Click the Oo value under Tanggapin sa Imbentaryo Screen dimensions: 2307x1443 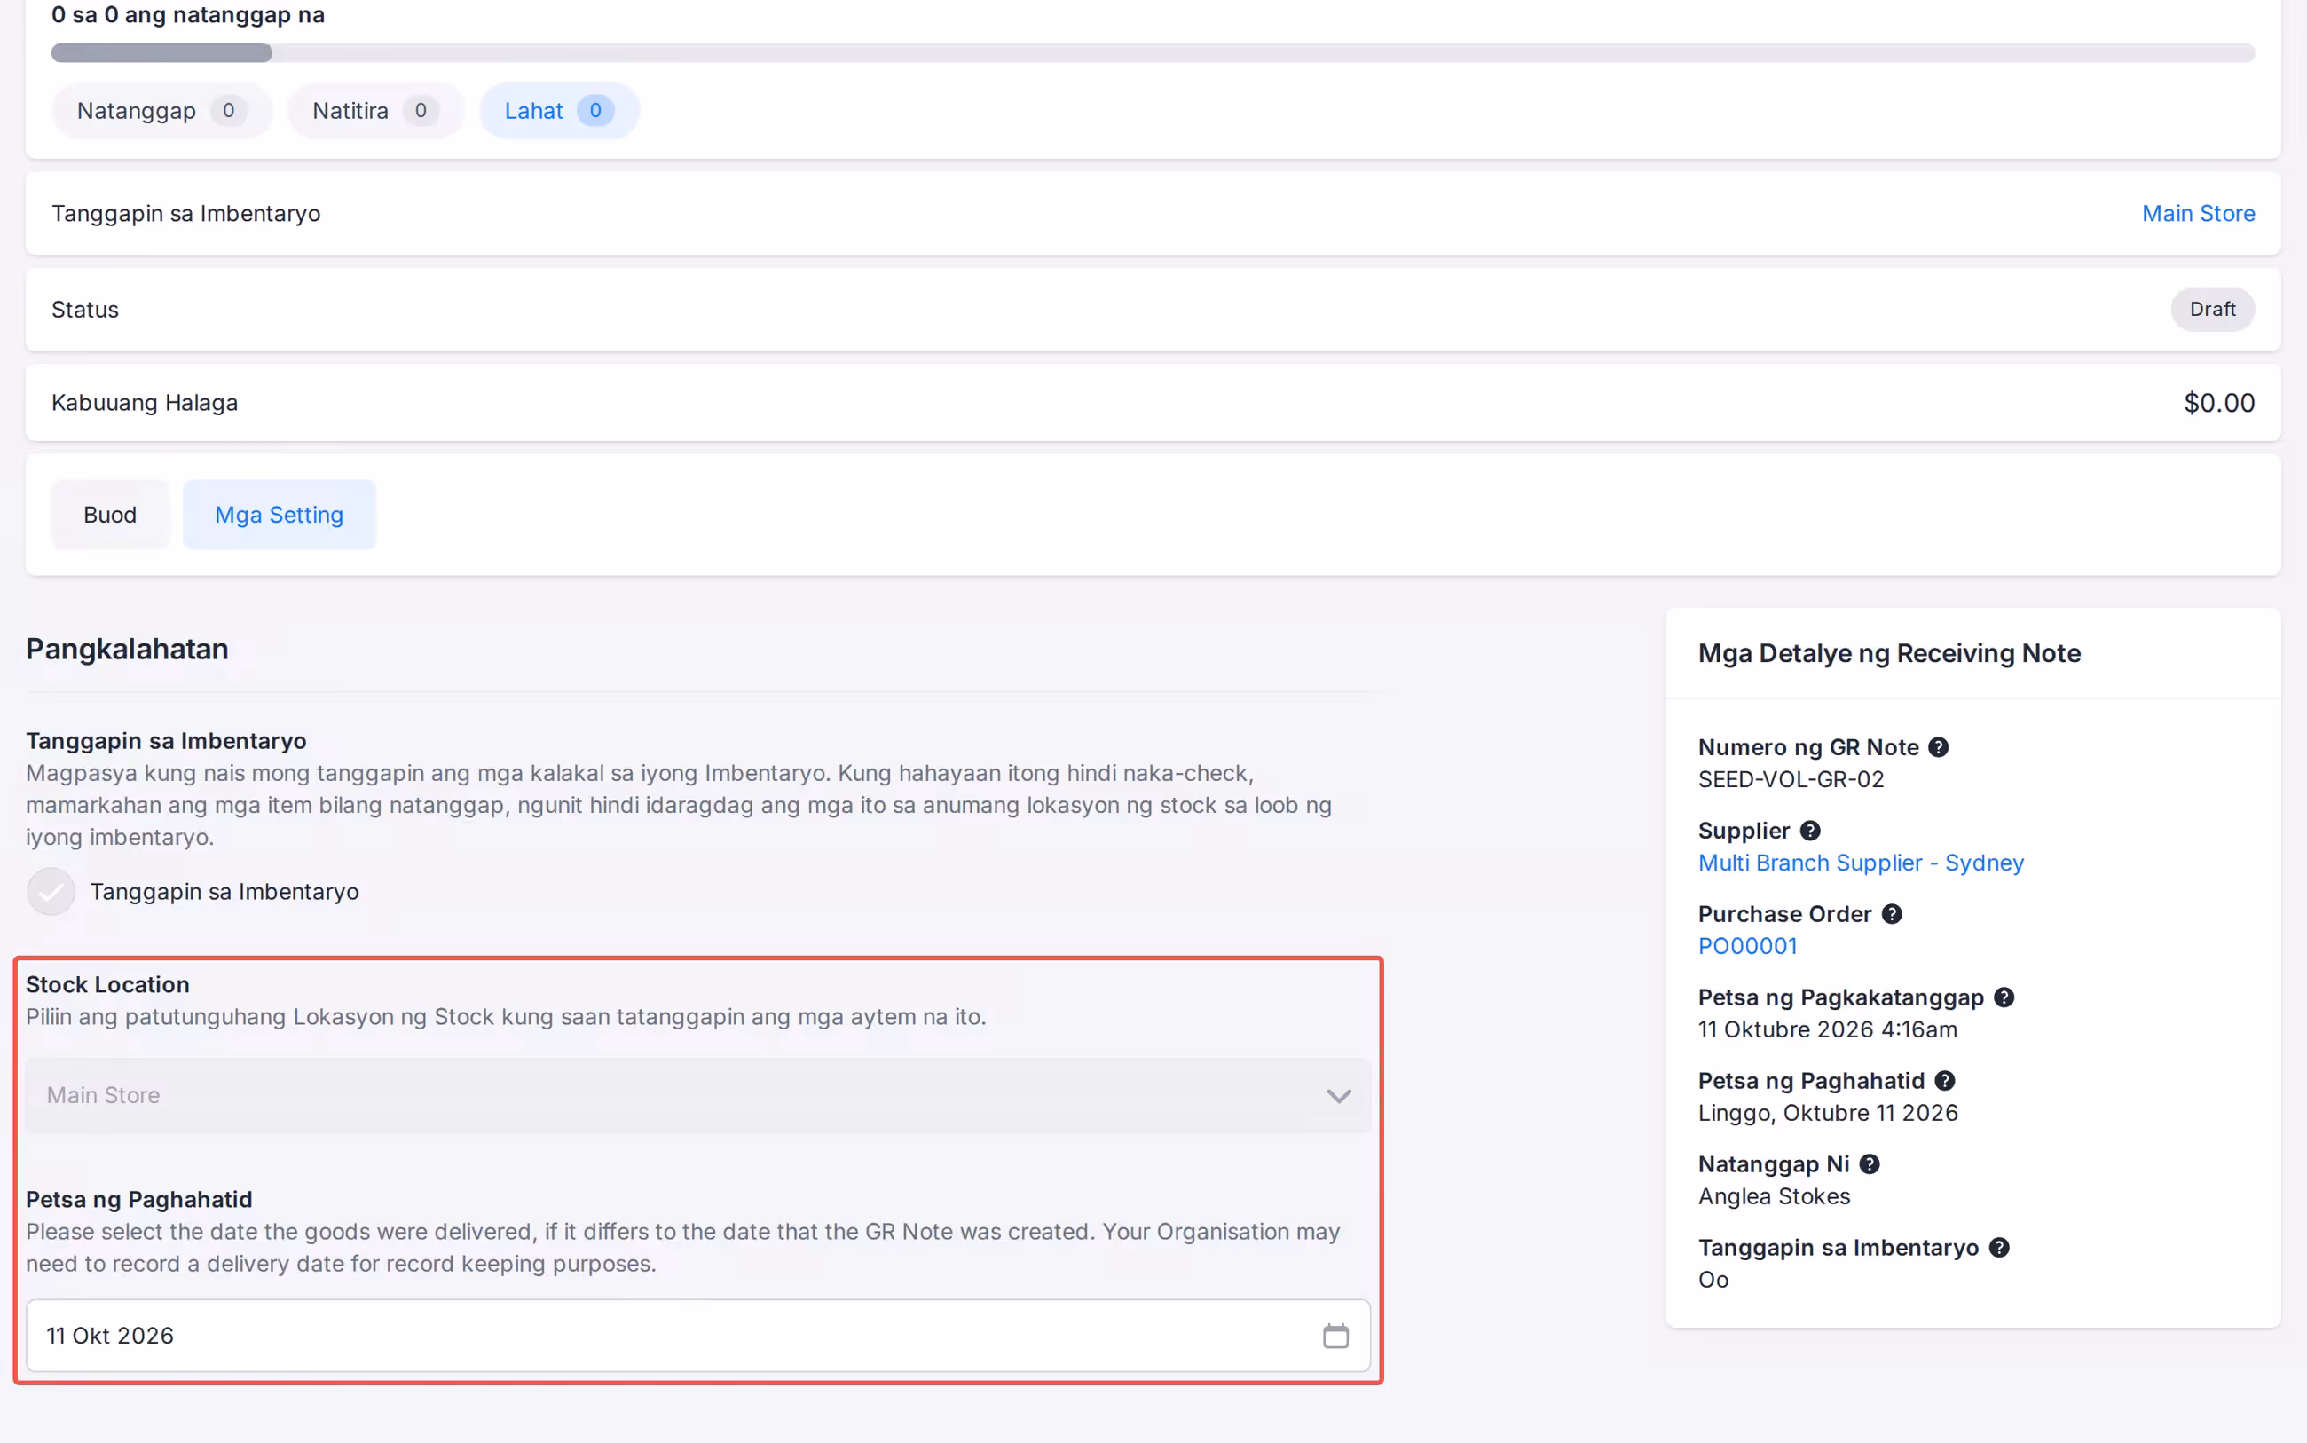click(x=1713, y=1279)
